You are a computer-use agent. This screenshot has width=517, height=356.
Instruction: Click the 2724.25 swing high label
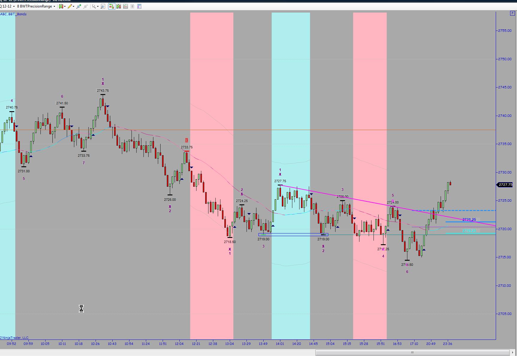242,201
